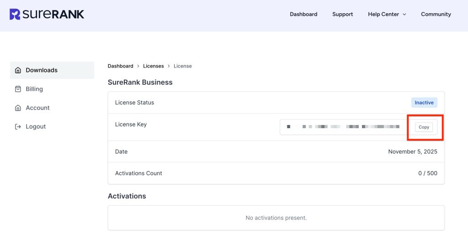Click the Dashboard breadcrumb link
Image resolution: width=468 pixels, height=250 pixels.
tap(120, 66)
